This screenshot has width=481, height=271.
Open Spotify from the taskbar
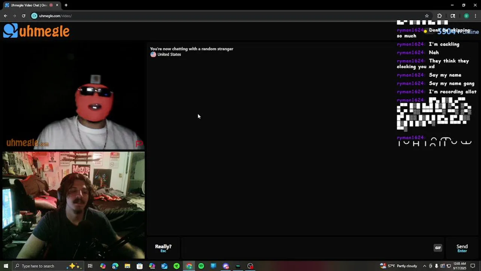(201, 266)
